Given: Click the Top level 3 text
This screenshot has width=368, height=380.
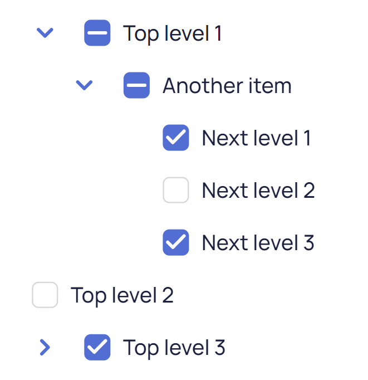Looking at the screenshot, I should (174, 348).
